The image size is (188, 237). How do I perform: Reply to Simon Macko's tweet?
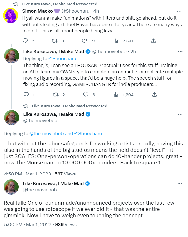tap(25, 41)
